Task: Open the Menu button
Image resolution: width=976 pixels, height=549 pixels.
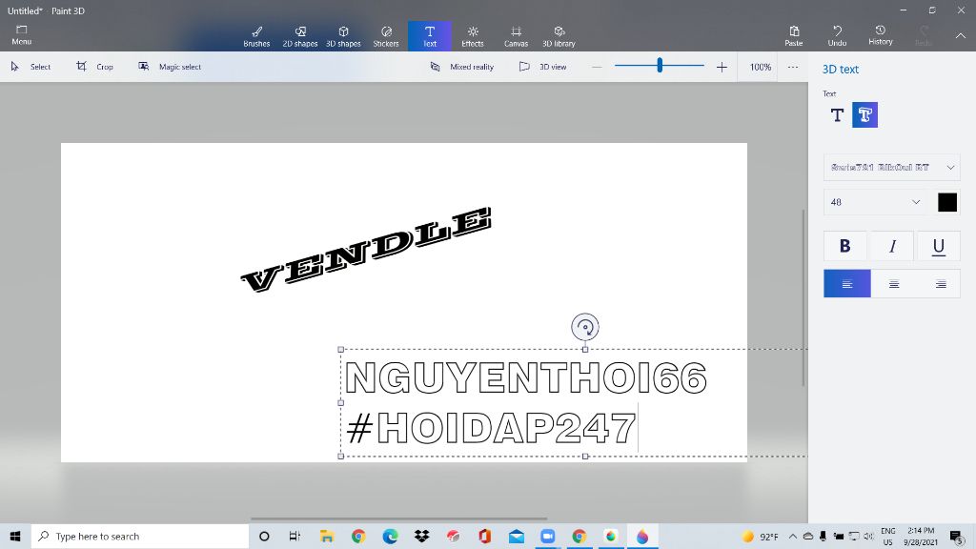Action: click(x=21, y=35)
